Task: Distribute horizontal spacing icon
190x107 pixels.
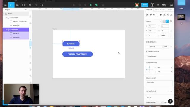Action: 168,15
